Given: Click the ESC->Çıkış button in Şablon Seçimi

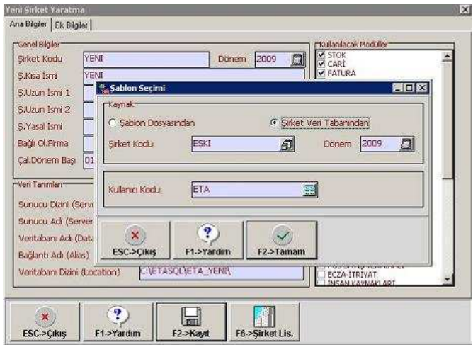Looking at the screenshot, I should (x=136, y=240).
